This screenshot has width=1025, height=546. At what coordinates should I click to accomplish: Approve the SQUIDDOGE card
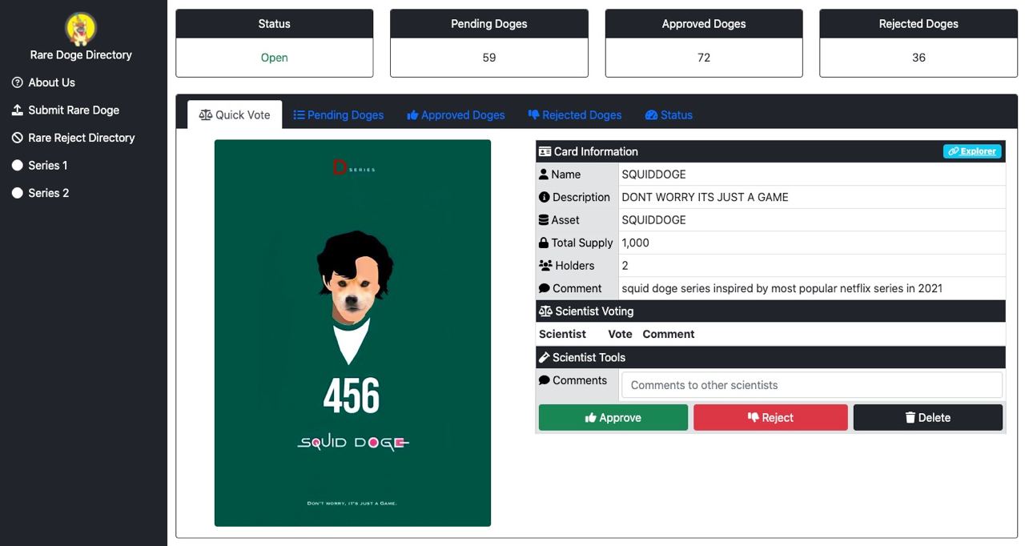[613, 417]
